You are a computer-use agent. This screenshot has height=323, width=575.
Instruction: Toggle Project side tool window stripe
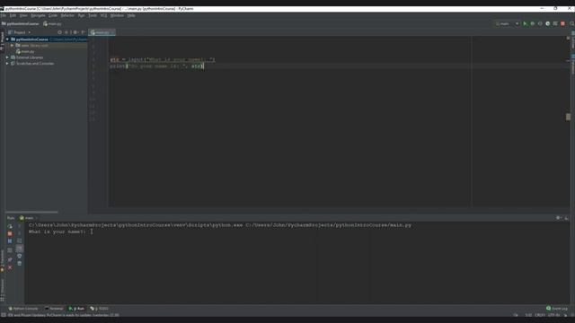coord(2,41)
